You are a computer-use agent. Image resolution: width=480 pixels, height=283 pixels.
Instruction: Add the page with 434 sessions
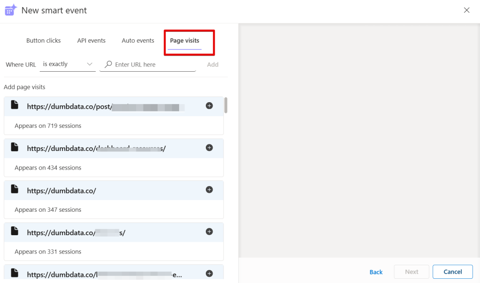tap(210, 148)
